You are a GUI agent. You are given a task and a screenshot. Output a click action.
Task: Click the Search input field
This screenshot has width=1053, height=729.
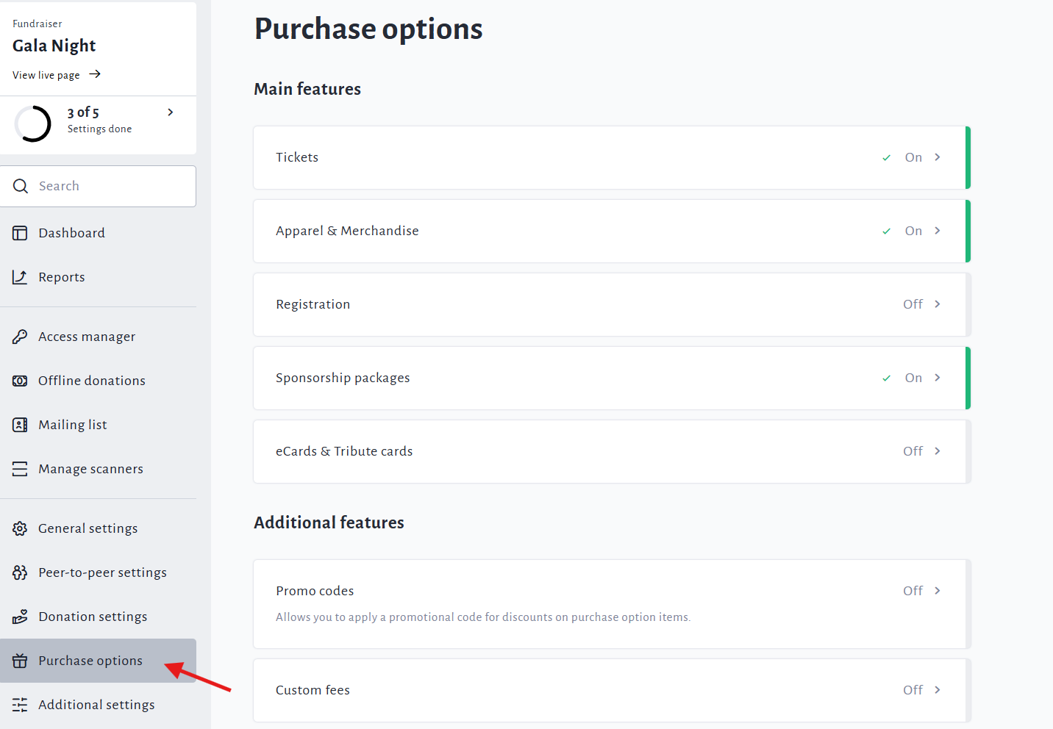click(x=110, y=186)
